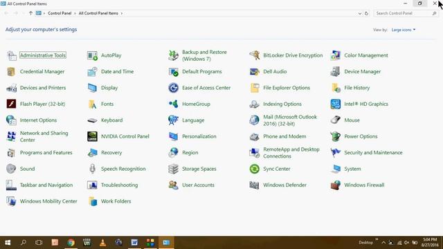Screen dimensions: 443x249
Task: Open the Windows Defender icon
Action: (255, 185)
